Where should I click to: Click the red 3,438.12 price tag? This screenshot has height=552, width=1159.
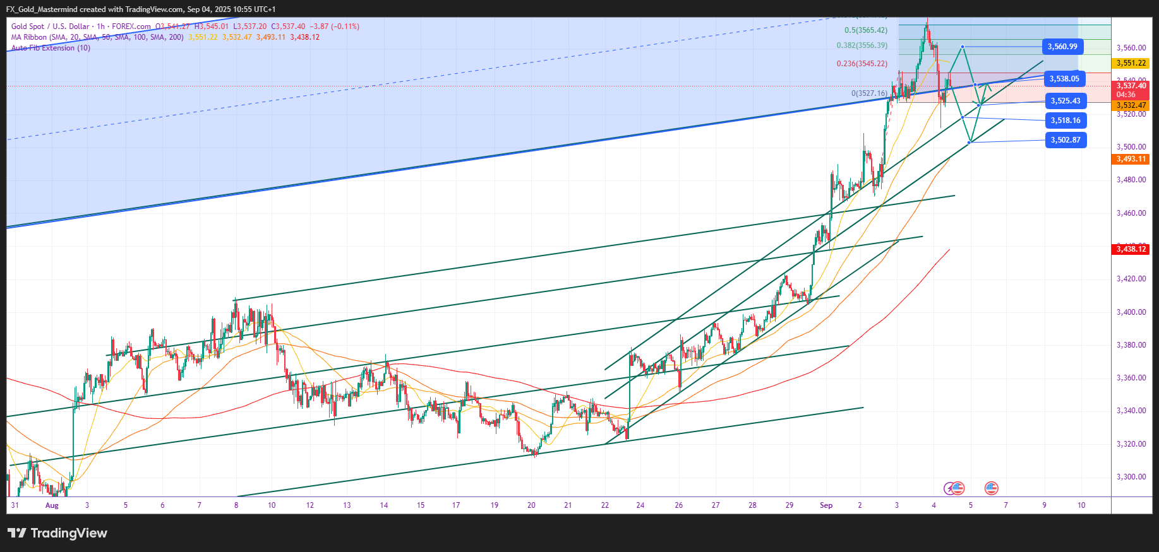1131,249
